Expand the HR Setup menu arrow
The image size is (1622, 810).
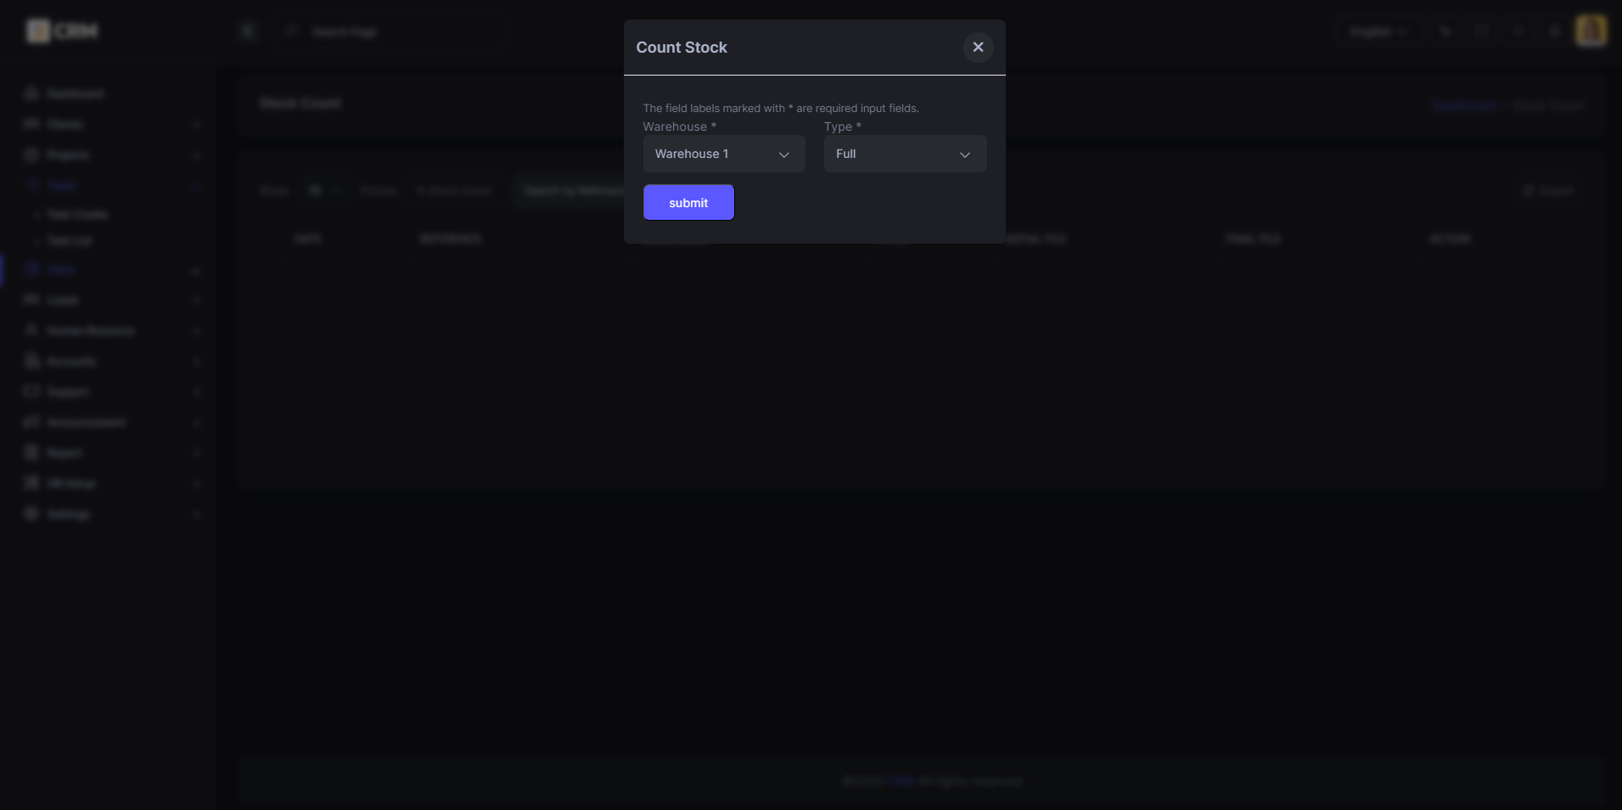[197, 483]
